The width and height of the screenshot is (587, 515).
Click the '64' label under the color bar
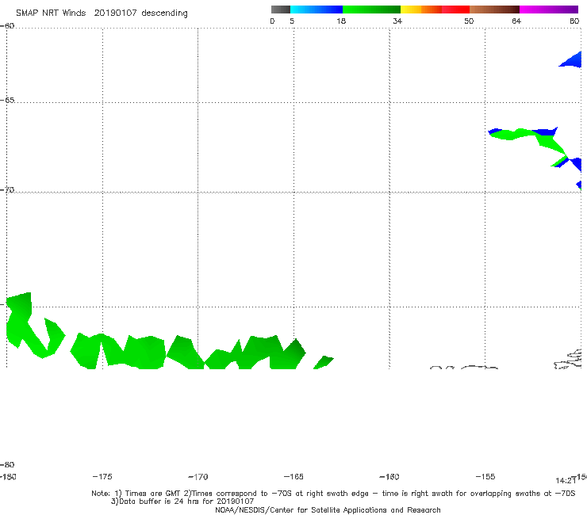pos(516,21)
